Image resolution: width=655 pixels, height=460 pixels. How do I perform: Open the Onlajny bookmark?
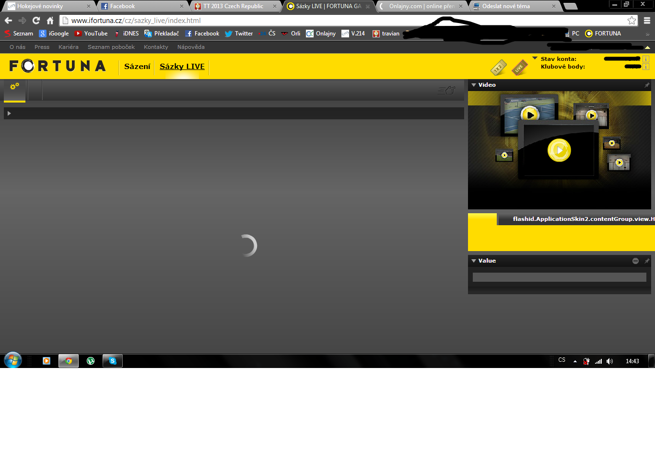point(321,34)
